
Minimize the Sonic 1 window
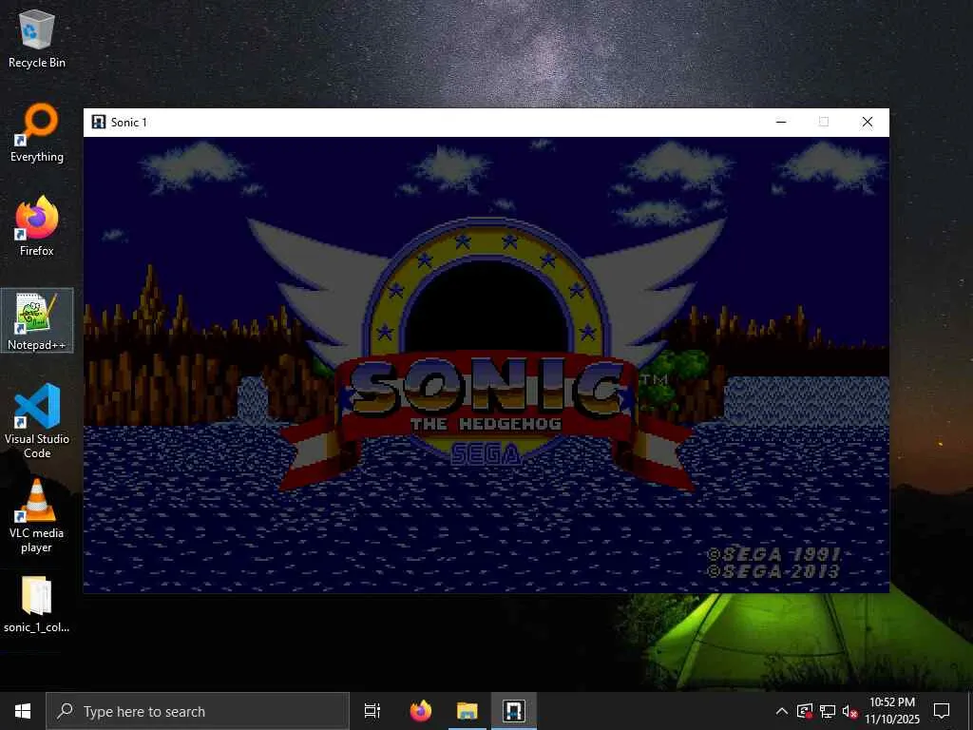click(x=781, y=122)
